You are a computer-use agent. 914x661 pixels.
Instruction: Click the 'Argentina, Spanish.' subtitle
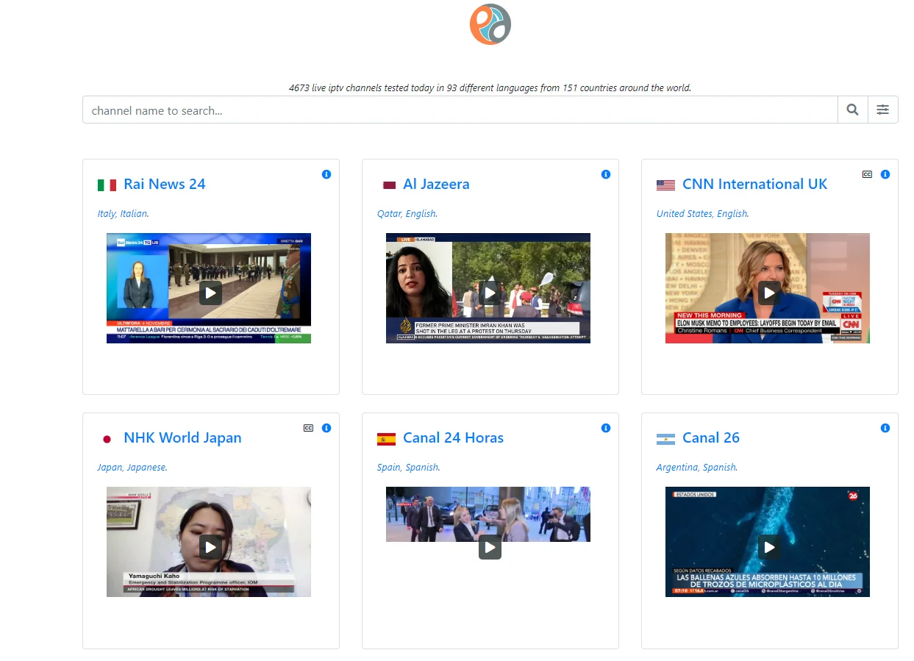point(697,467)
